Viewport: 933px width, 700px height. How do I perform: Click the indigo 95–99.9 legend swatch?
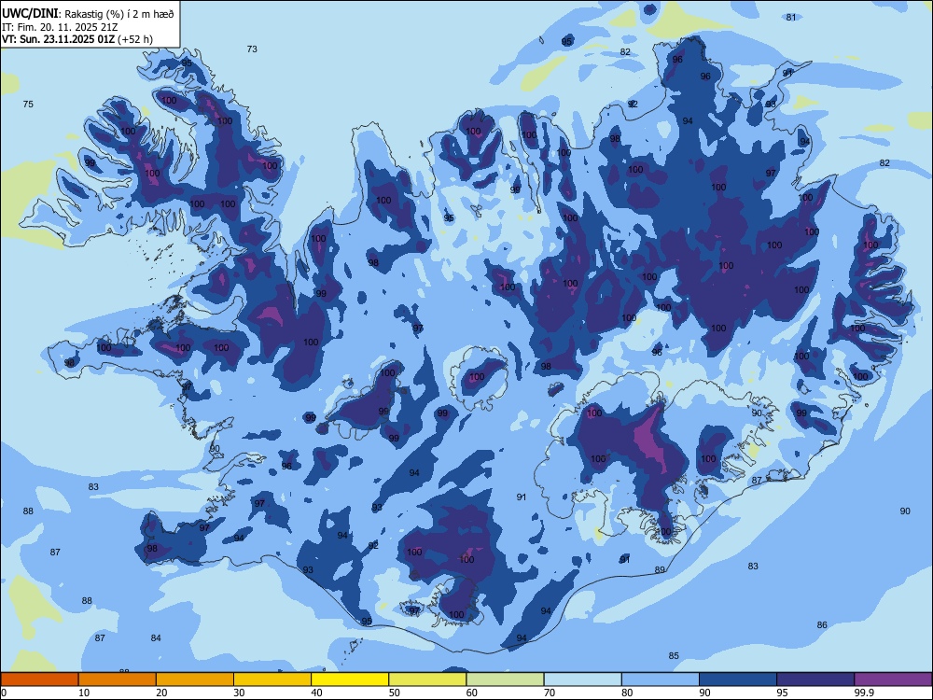[815, 679]
